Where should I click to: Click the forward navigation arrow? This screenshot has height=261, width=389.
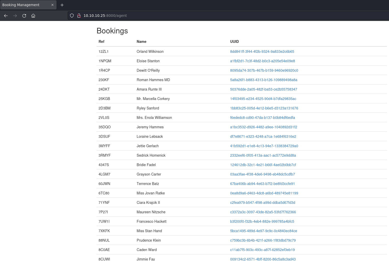click(15, 16)
